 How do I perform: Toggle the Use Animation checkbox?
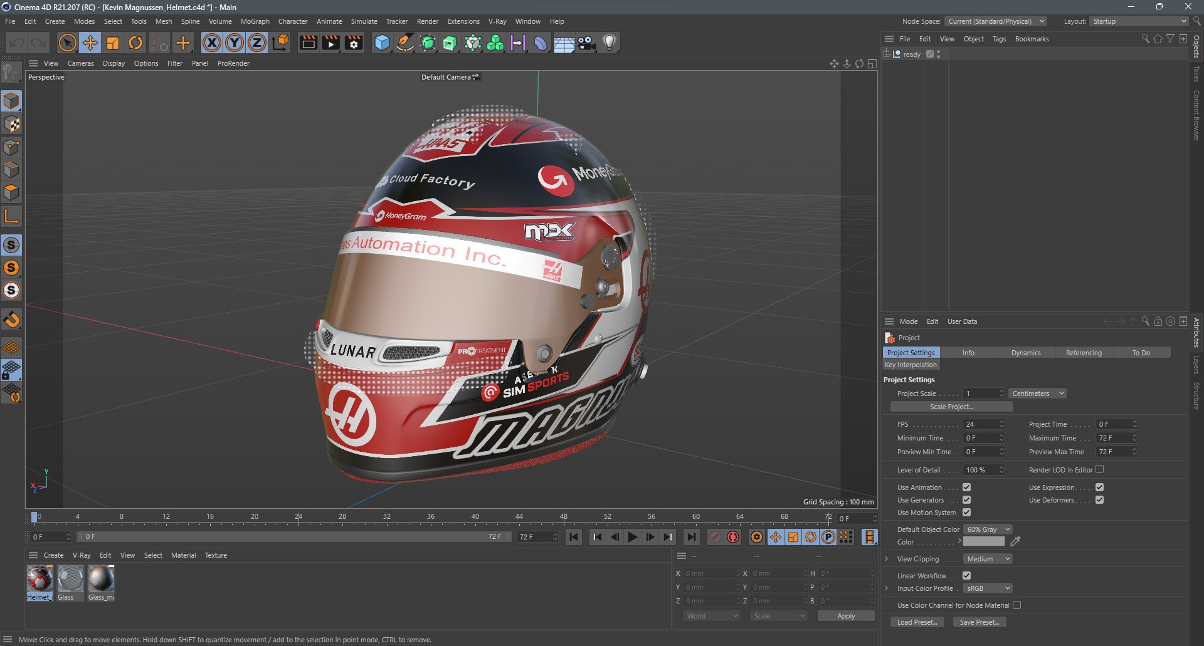point(966,487)
